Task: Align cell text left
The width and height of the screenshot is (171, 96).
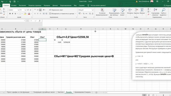Action: [x=35, y=14]
